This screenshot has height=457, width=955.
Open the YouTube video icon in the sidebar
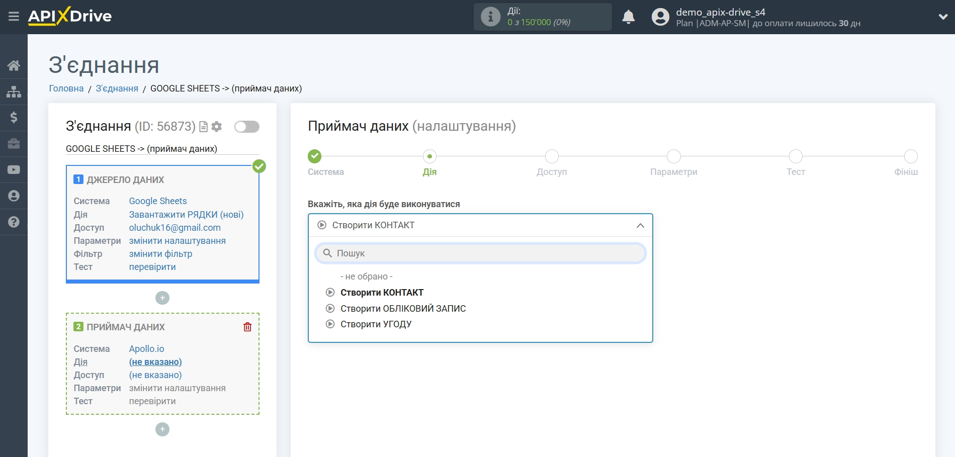pyautogui.click(x=14, y=170)
